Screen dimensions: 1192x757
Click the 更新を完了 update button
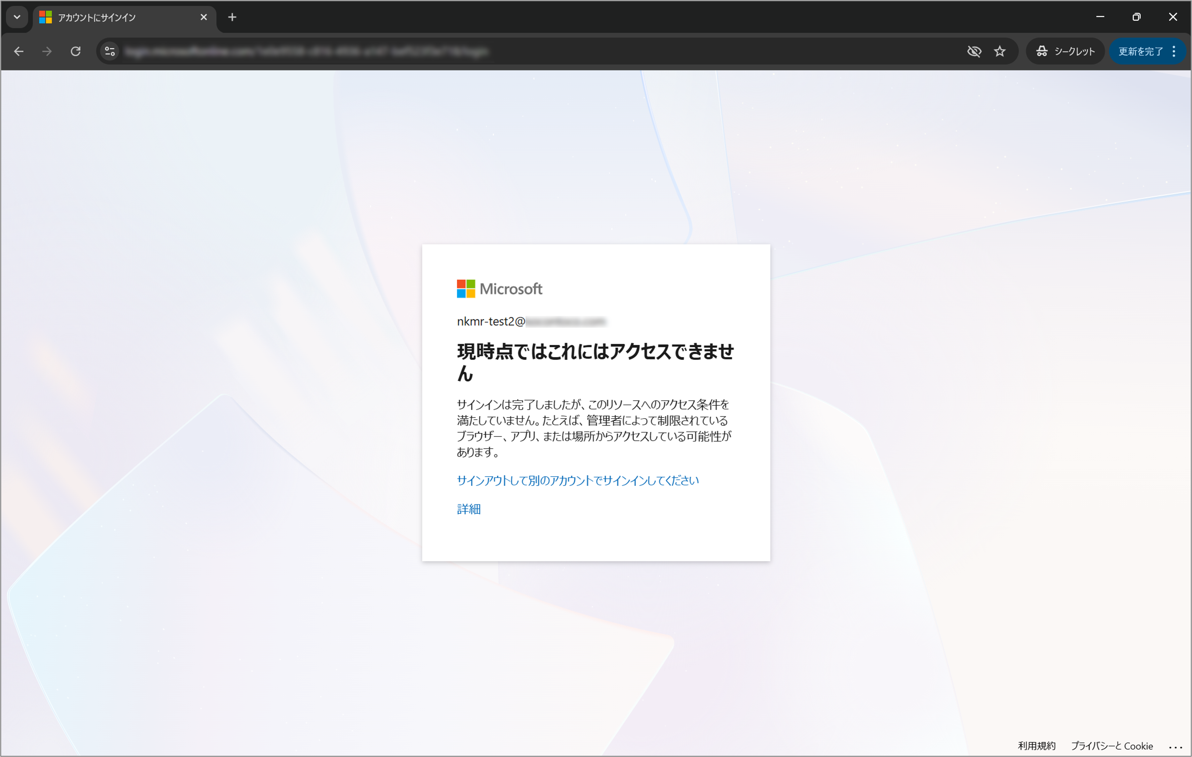[x=1140, y=52]
